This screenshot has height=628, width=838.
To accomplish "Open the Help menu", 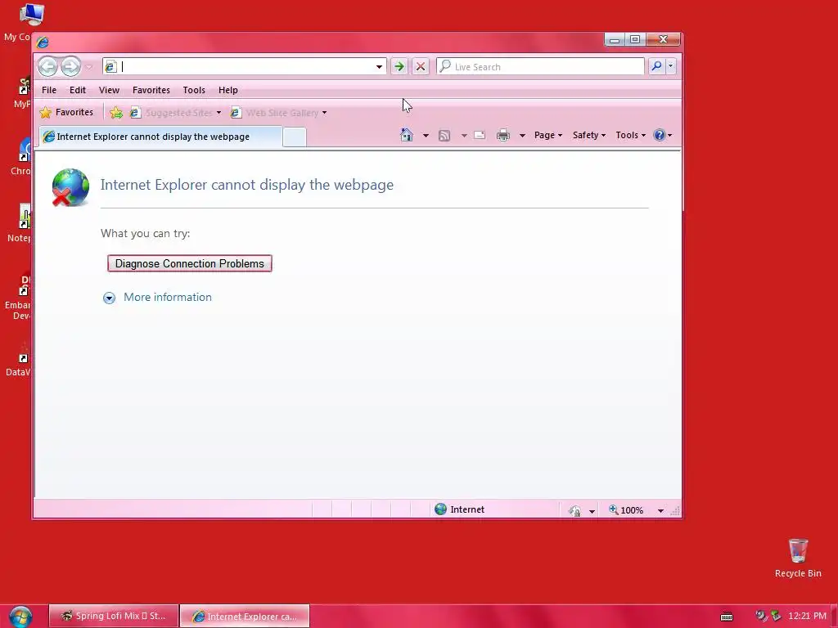I will [x=228, y=90].
